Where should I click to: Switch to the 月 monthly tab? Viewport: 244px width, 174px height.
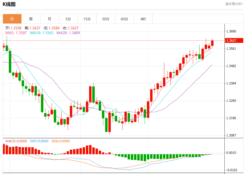(x=49, y=19)
